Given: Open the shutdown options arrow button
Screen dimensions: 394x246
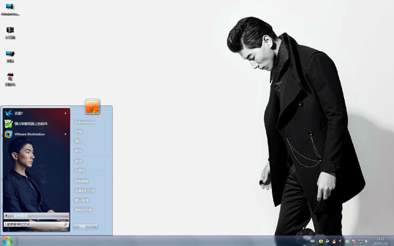Looking at the screenshot, I should 95,227.
